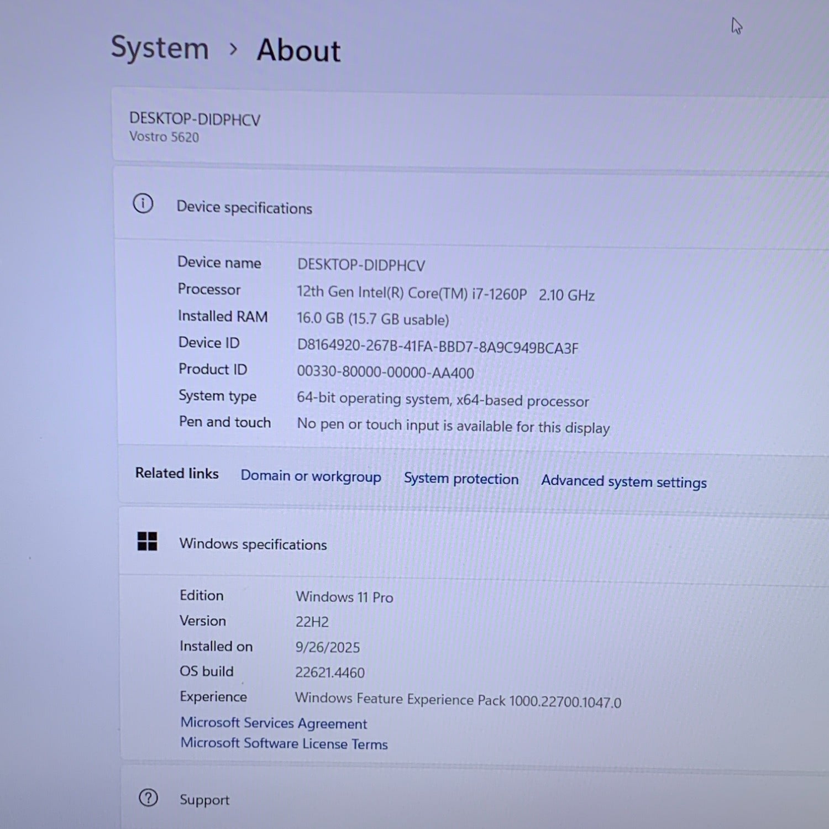Click the Product ID value
This screenshot has height=829, width=829.
(385, 372)
